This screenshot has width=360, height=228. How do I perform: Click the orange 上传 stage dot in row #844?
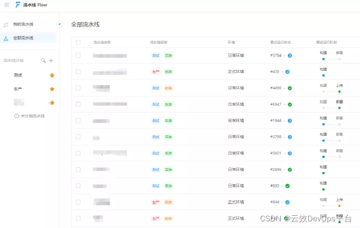(339, 206)
